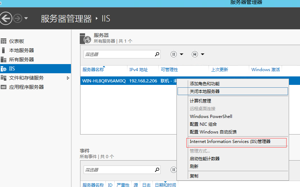This screenshot has height=187, width=300.
Task: Click the magnifier icon in events filter
Action: [x=157, y=170]
